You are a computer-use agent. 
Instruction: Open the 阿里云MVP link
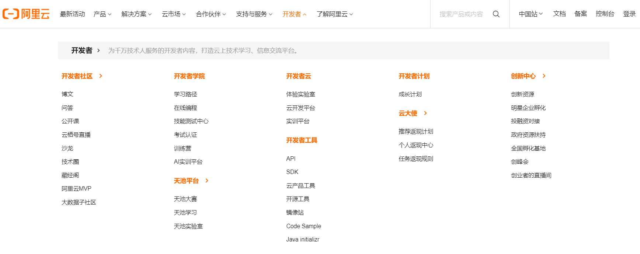tap(76, 188)
